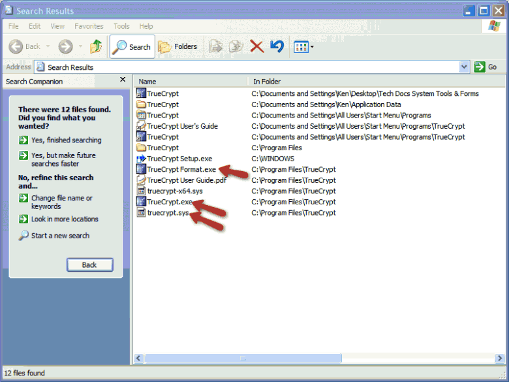This screenshot has height=382, width=509.
Task: Open the Help menu
Action: click(146, 26)
